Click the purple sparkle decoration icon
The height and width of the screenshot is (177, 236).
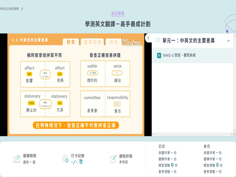click(227, 31)
